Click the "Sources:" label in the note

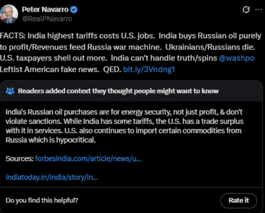[19, 159]
